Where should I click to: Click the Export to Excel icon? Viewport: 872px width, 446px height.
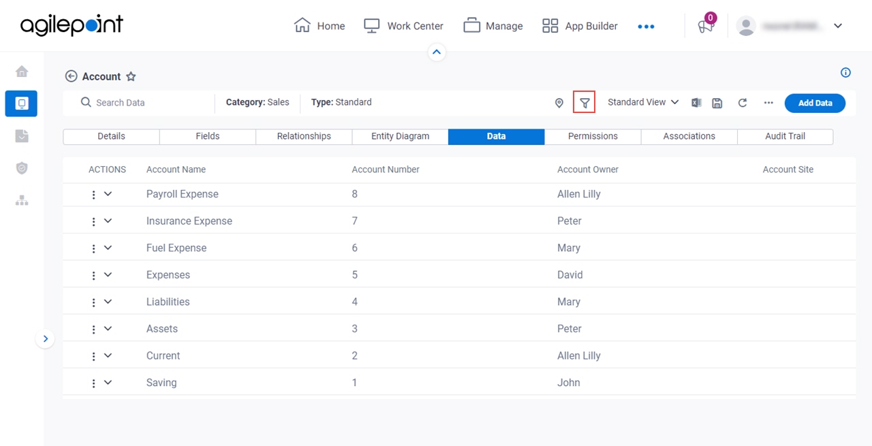pos(696,103)
